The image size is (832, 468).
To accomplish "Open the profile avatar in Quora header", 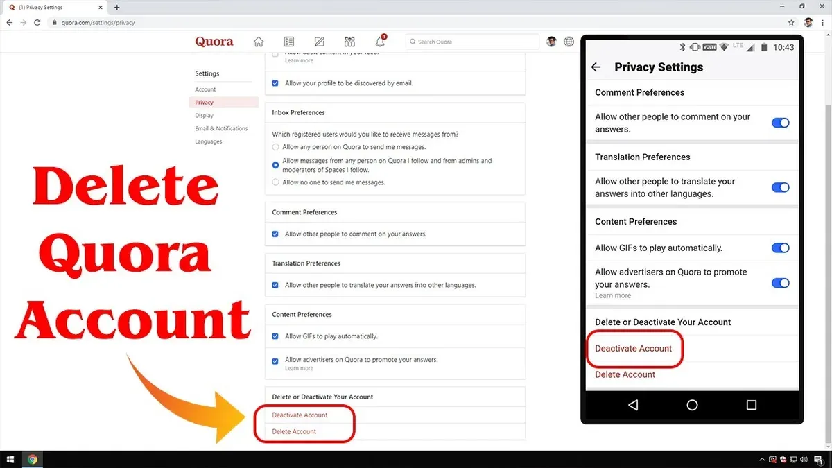I will [x=551, y=42].
